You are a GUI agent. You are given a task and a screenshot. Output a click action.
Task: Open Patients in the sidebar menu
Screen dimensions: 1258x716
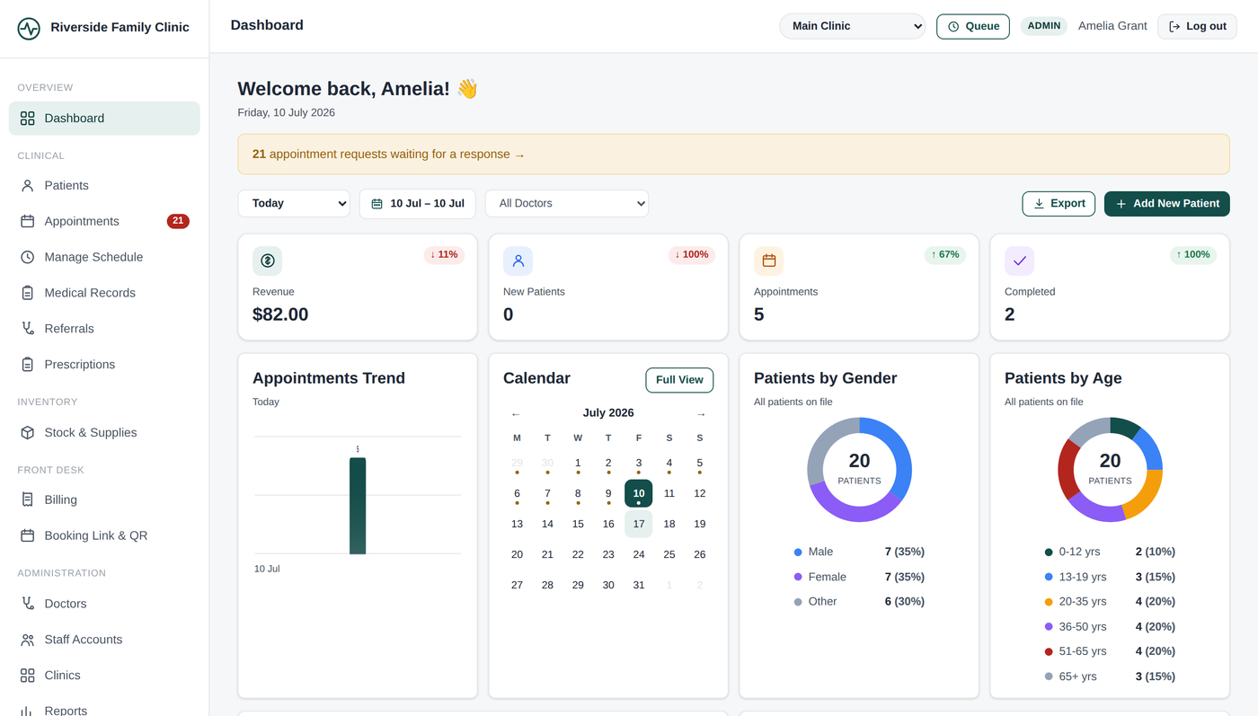click(x=104, y=186)
